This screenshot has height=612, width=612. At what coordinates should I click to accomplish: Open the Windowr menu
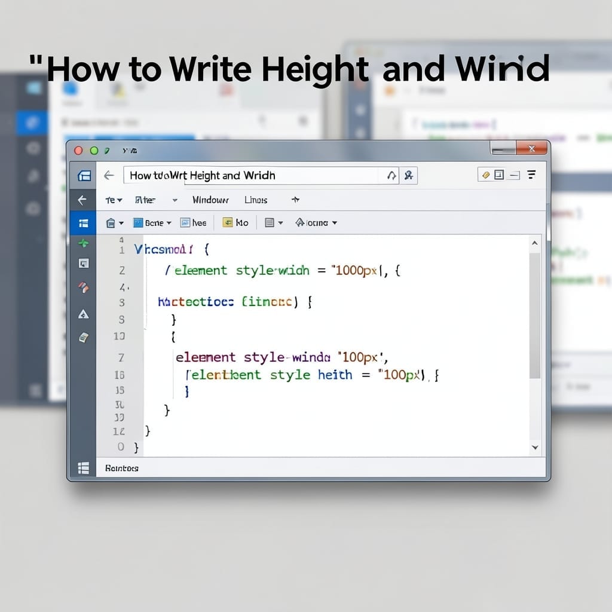210,200
